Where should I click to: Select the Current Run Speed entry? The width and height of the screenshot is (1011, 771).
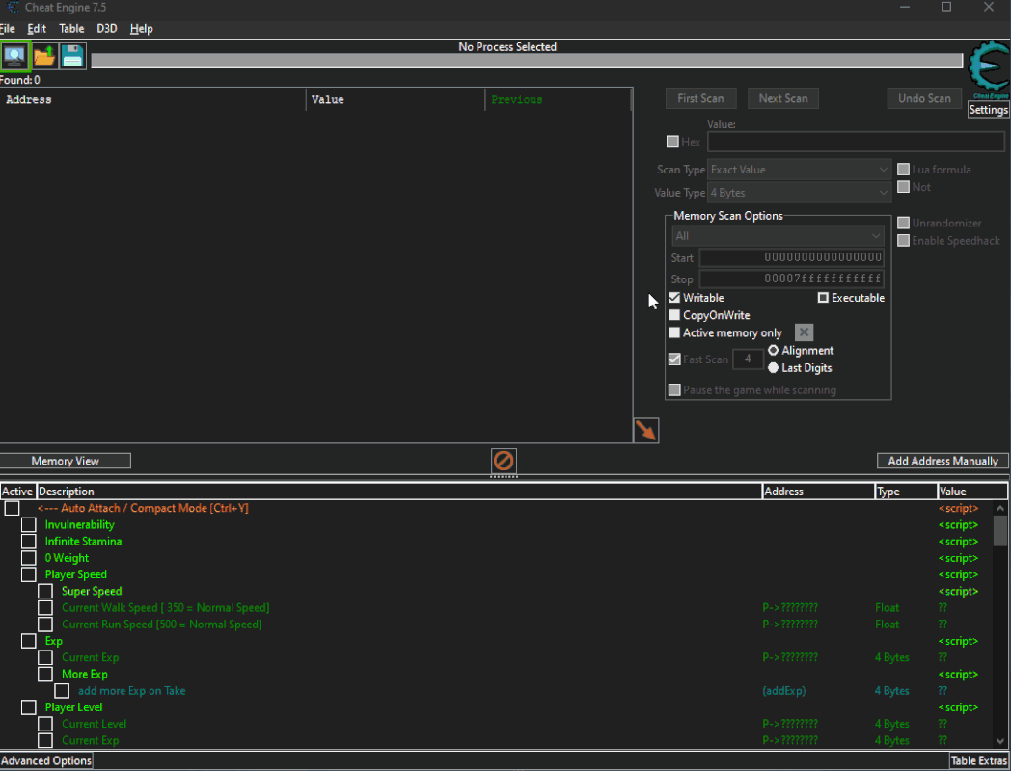coord(162,625)
